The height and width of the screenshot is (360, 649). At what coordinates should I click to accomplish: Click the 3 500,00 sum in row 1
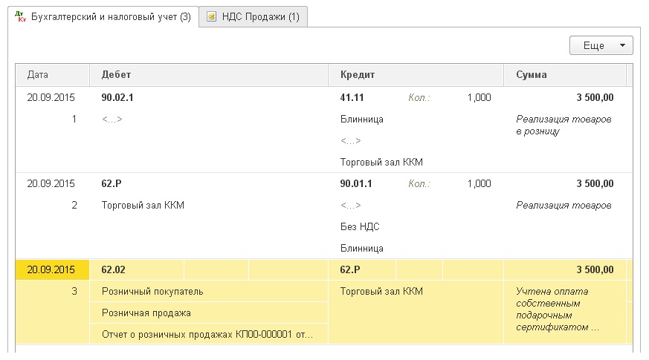click(x=595, y=97)
